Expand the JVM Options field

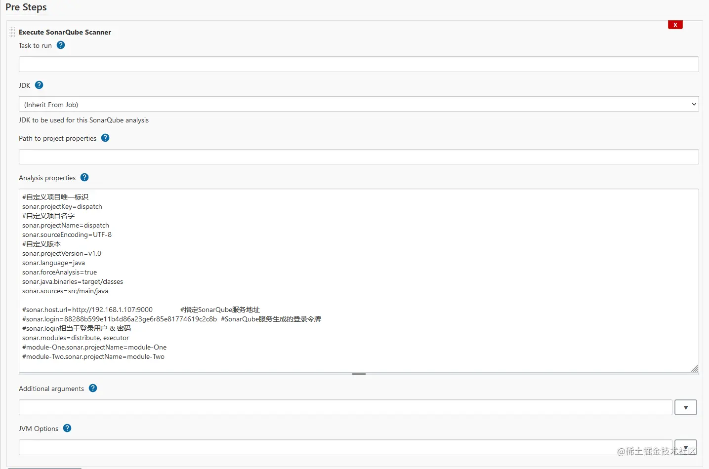pos(686,447)
